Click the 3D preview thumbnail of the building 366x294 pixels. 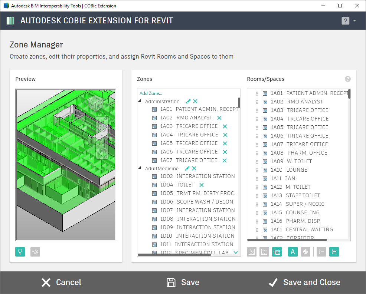click(65, 164)
